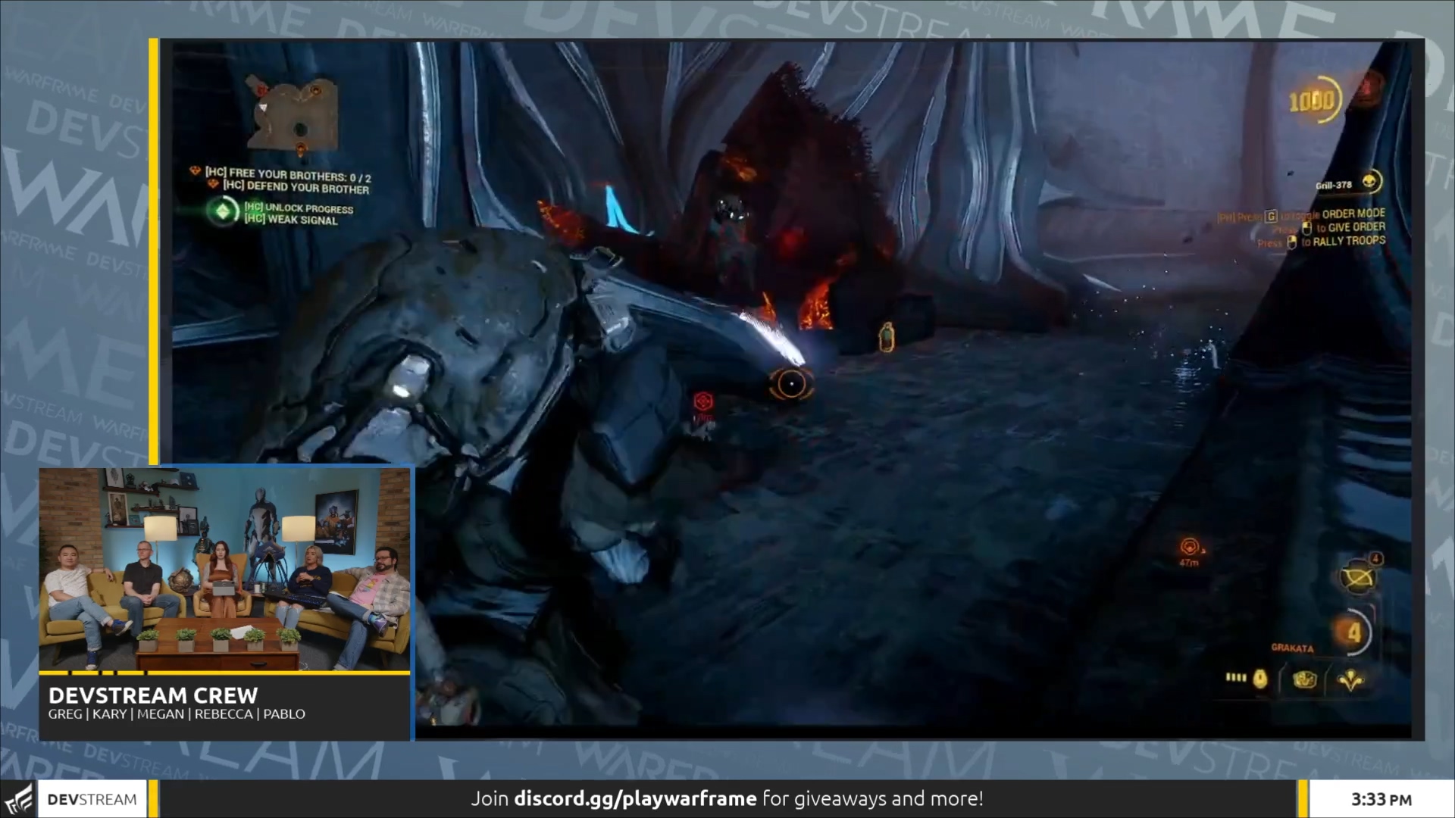Click the 'UNLOCK PROGRESS' HUD label
The image size is (1455, 818).
point(299,208)
